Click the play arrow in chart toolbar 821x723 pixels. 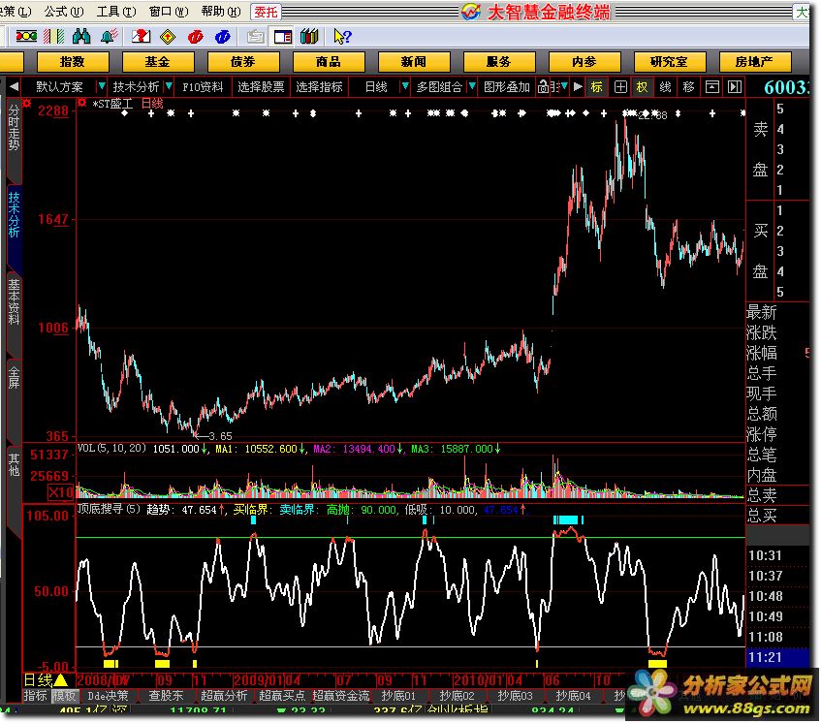click(x=578, y=86)
